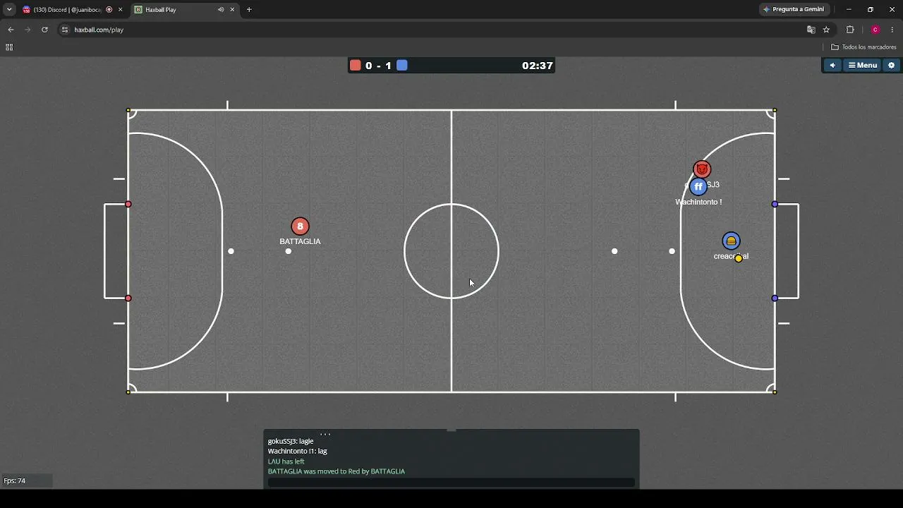Click the red devil-face player disc
The image size is (903, 508).
click(702, 169)
